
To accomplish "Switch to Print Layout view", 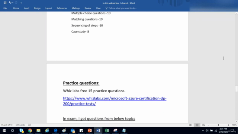I will pyautogui.click(x=197, y=125).
